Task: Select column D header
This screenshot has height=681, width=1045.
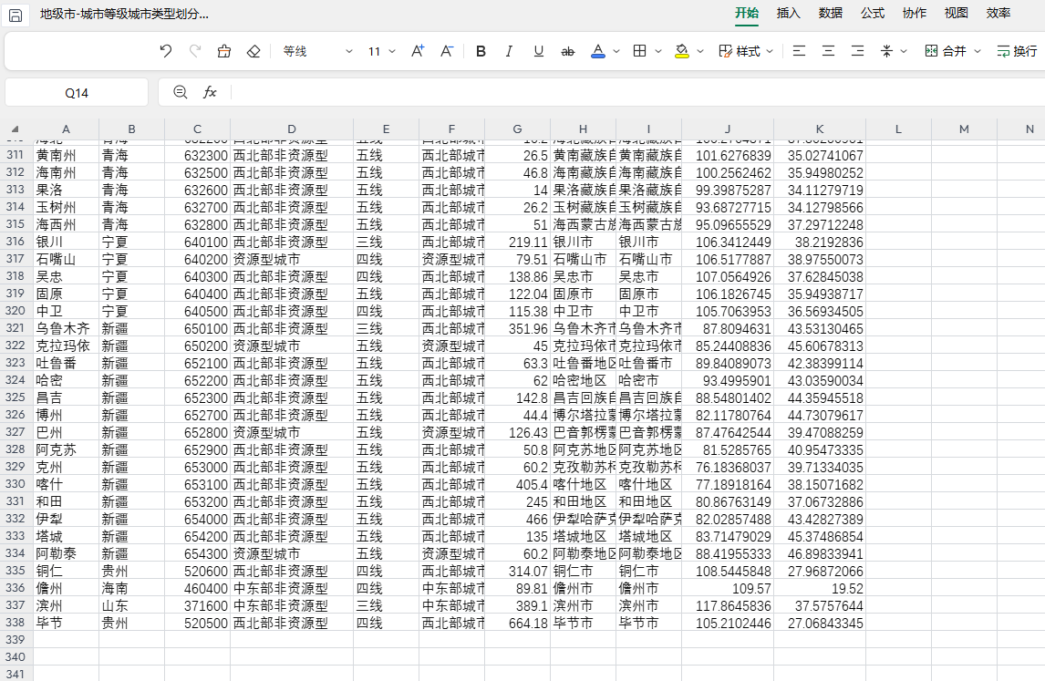Action: [x=291, y=129]
